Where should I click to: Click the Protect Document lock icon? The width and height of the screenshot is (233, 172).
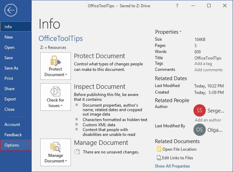point(55,61)
